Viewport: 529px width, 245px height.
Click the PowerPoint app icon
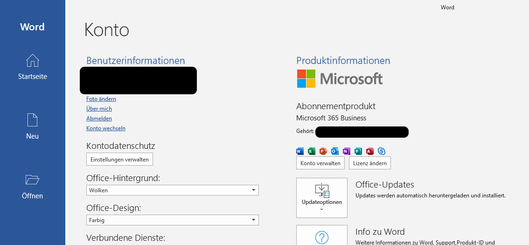[x=323, y=151]
